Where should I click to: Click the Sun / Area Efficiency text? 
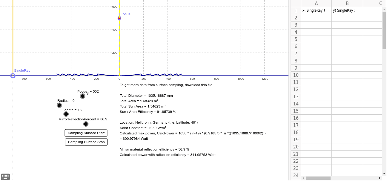pyautogui.click(x=148, y=112)
